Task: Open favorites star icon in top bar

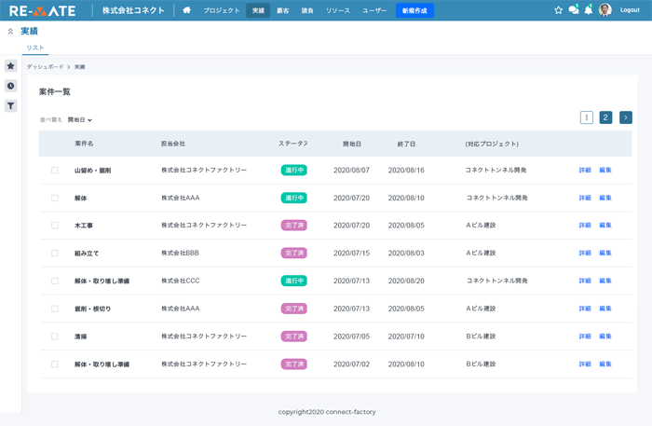Action: pyautogui.click(x=558, y=10)
